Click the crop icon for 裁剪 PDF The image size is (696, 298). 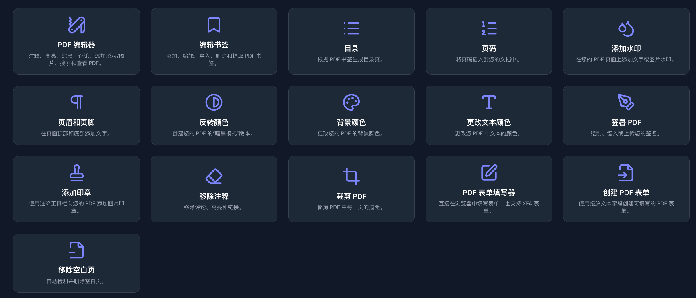351,176
